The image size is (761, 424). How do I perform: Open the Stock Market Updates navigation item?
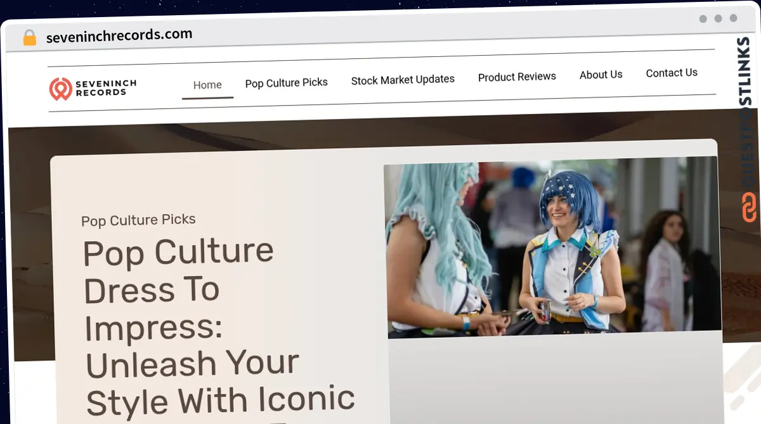tap(403, 79)
